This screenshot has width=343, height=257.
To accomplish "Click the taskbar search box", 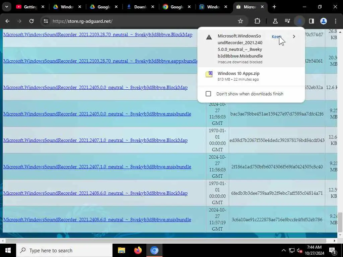I will pyautogui.click(x=64, y=250).
